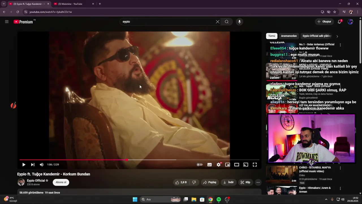Viewport: 362px width, 204px height.
Task: Go back in browser history
Action: (4, 12)
